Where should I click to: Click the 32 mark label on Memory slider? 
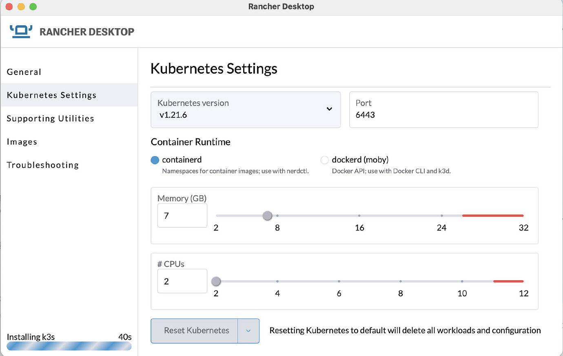click(x=523, y=228)
